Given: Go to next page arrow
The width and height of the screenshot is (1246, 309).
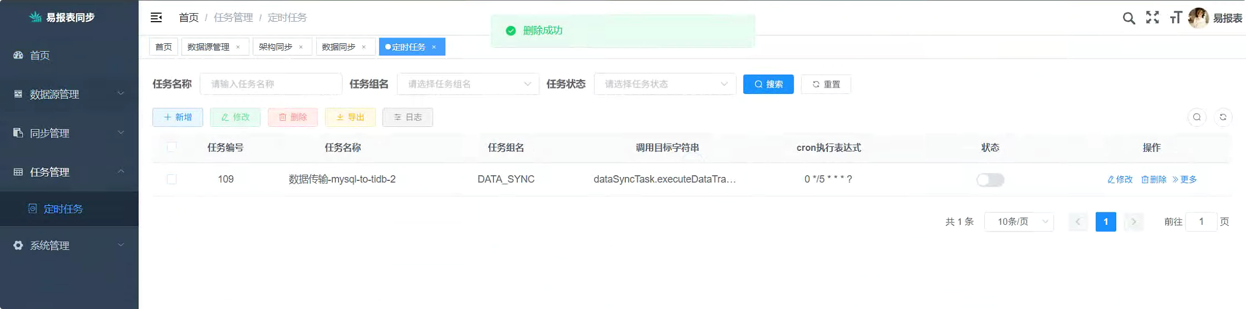Looking at the screenshot, I should point(1133,222).
